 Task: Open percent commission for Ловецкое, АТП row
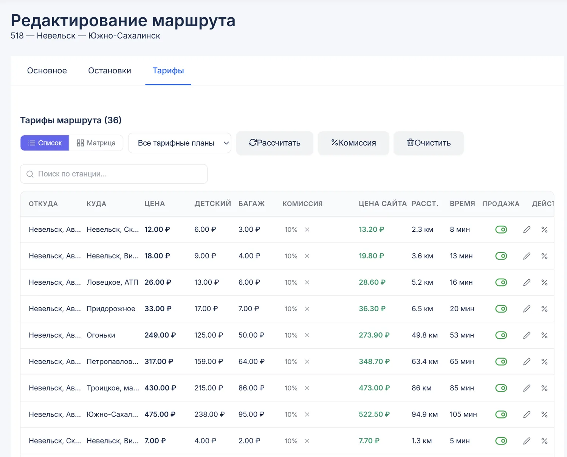pos(544,282)
